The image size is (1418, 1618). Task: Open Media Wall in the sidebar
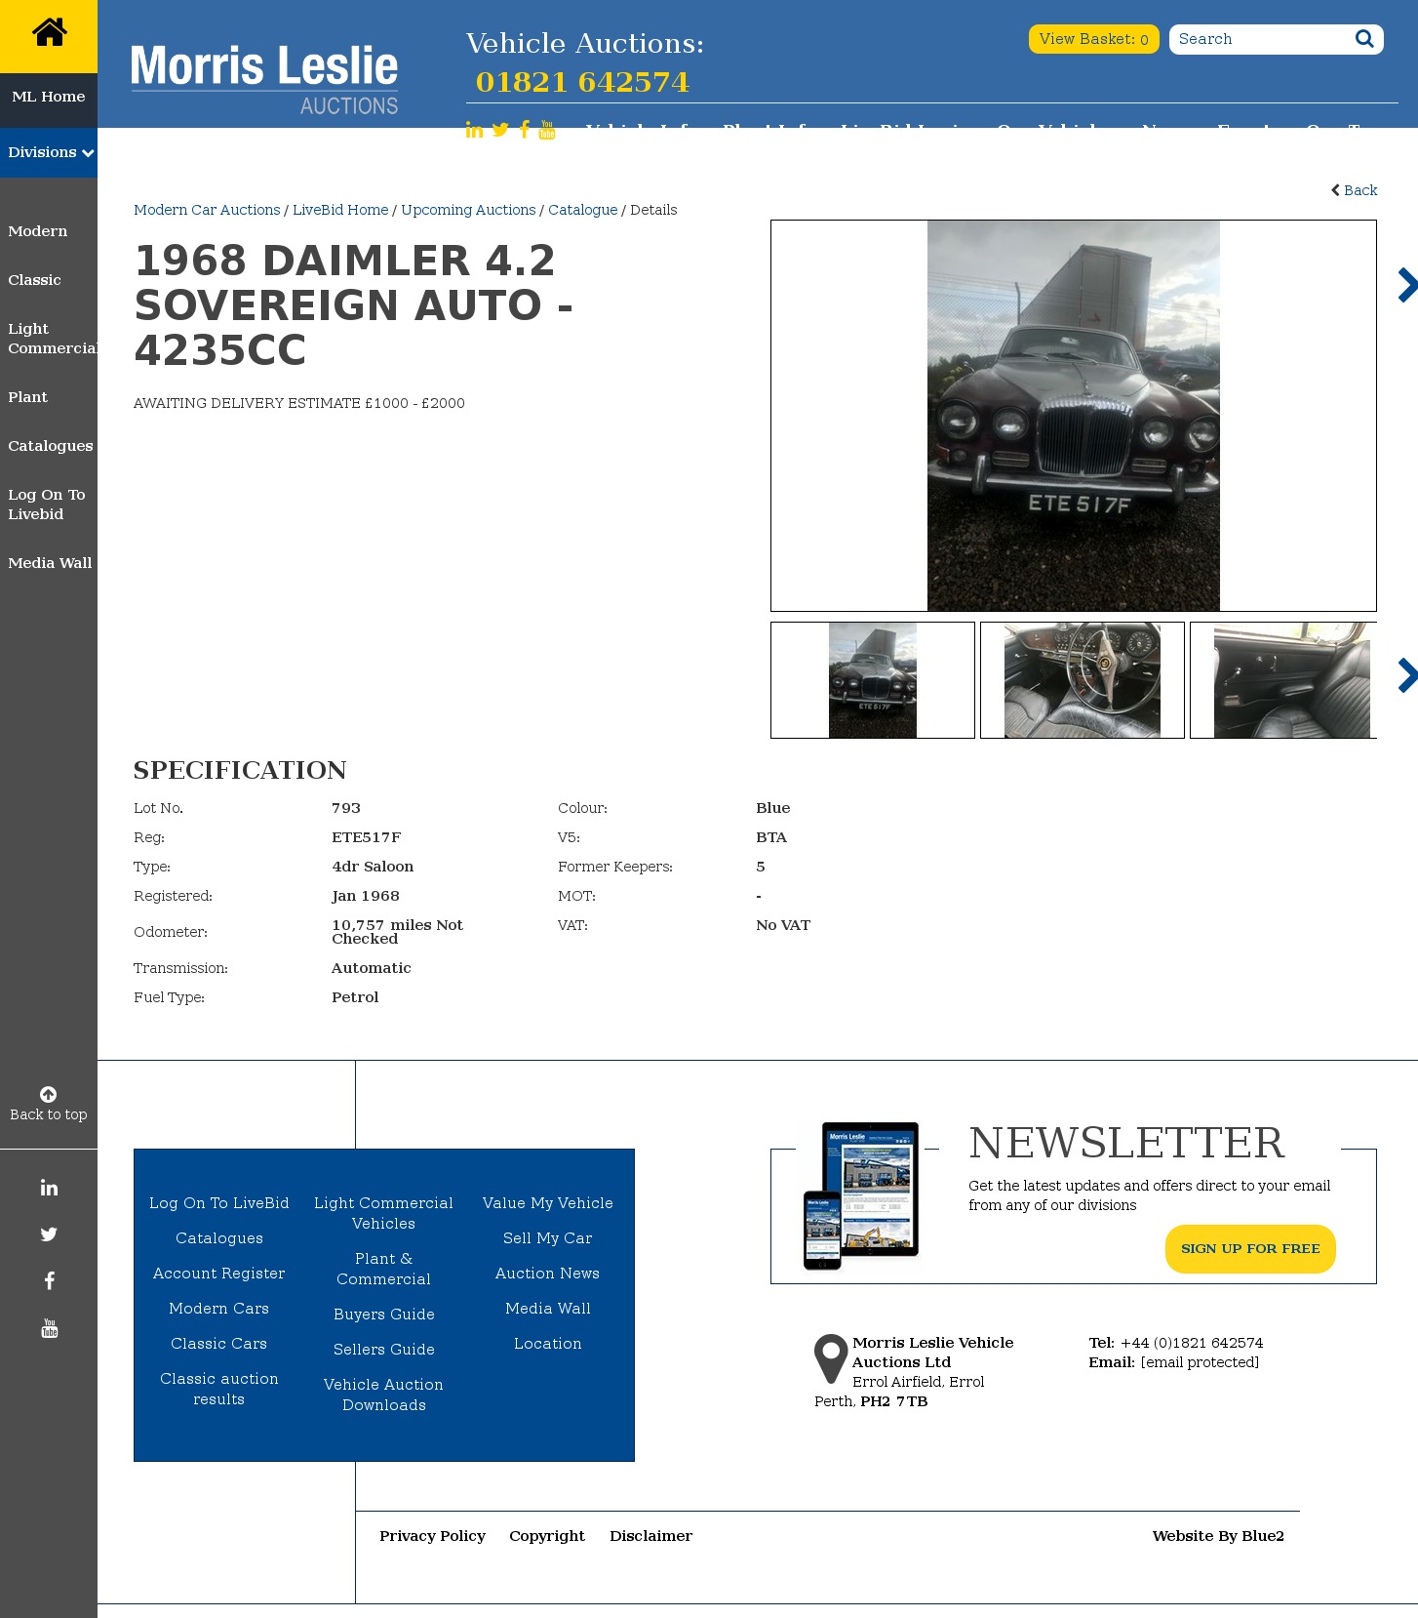[50, 563]
